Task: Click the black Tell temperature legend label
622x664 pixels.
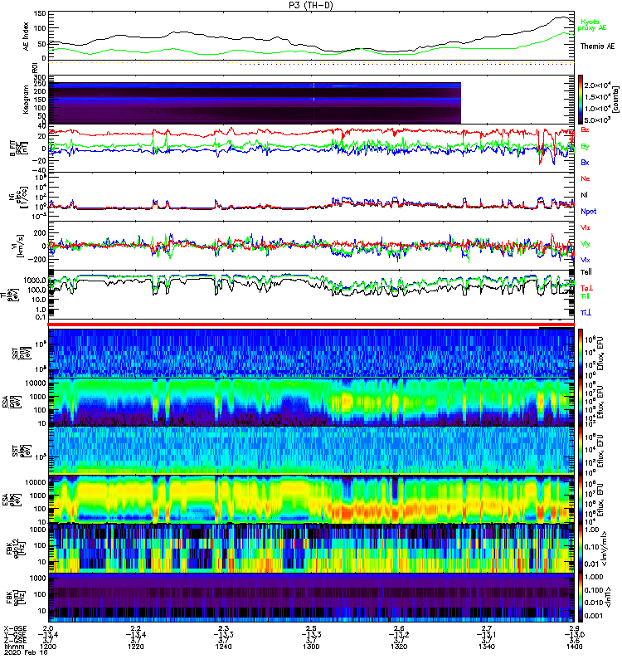Action: pos(586,272)
